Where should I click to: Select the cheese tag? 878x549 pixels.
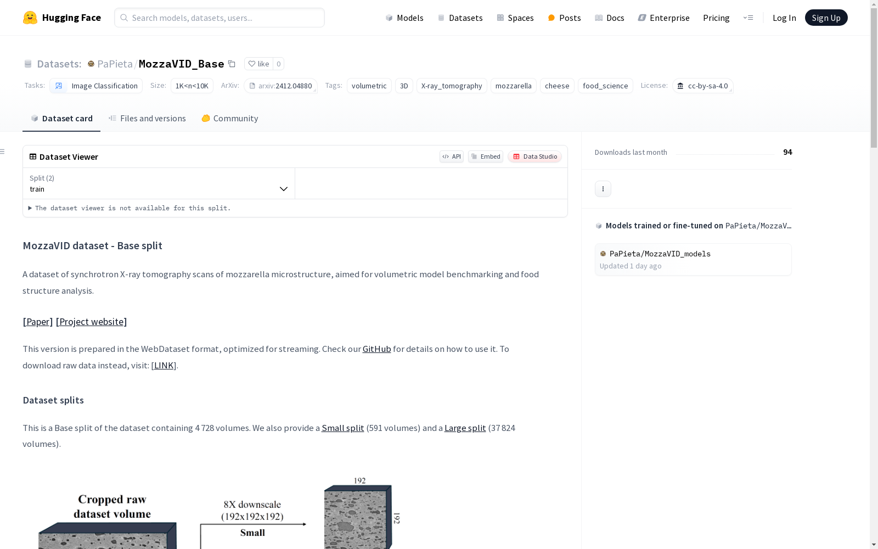[x=557, y=86]
